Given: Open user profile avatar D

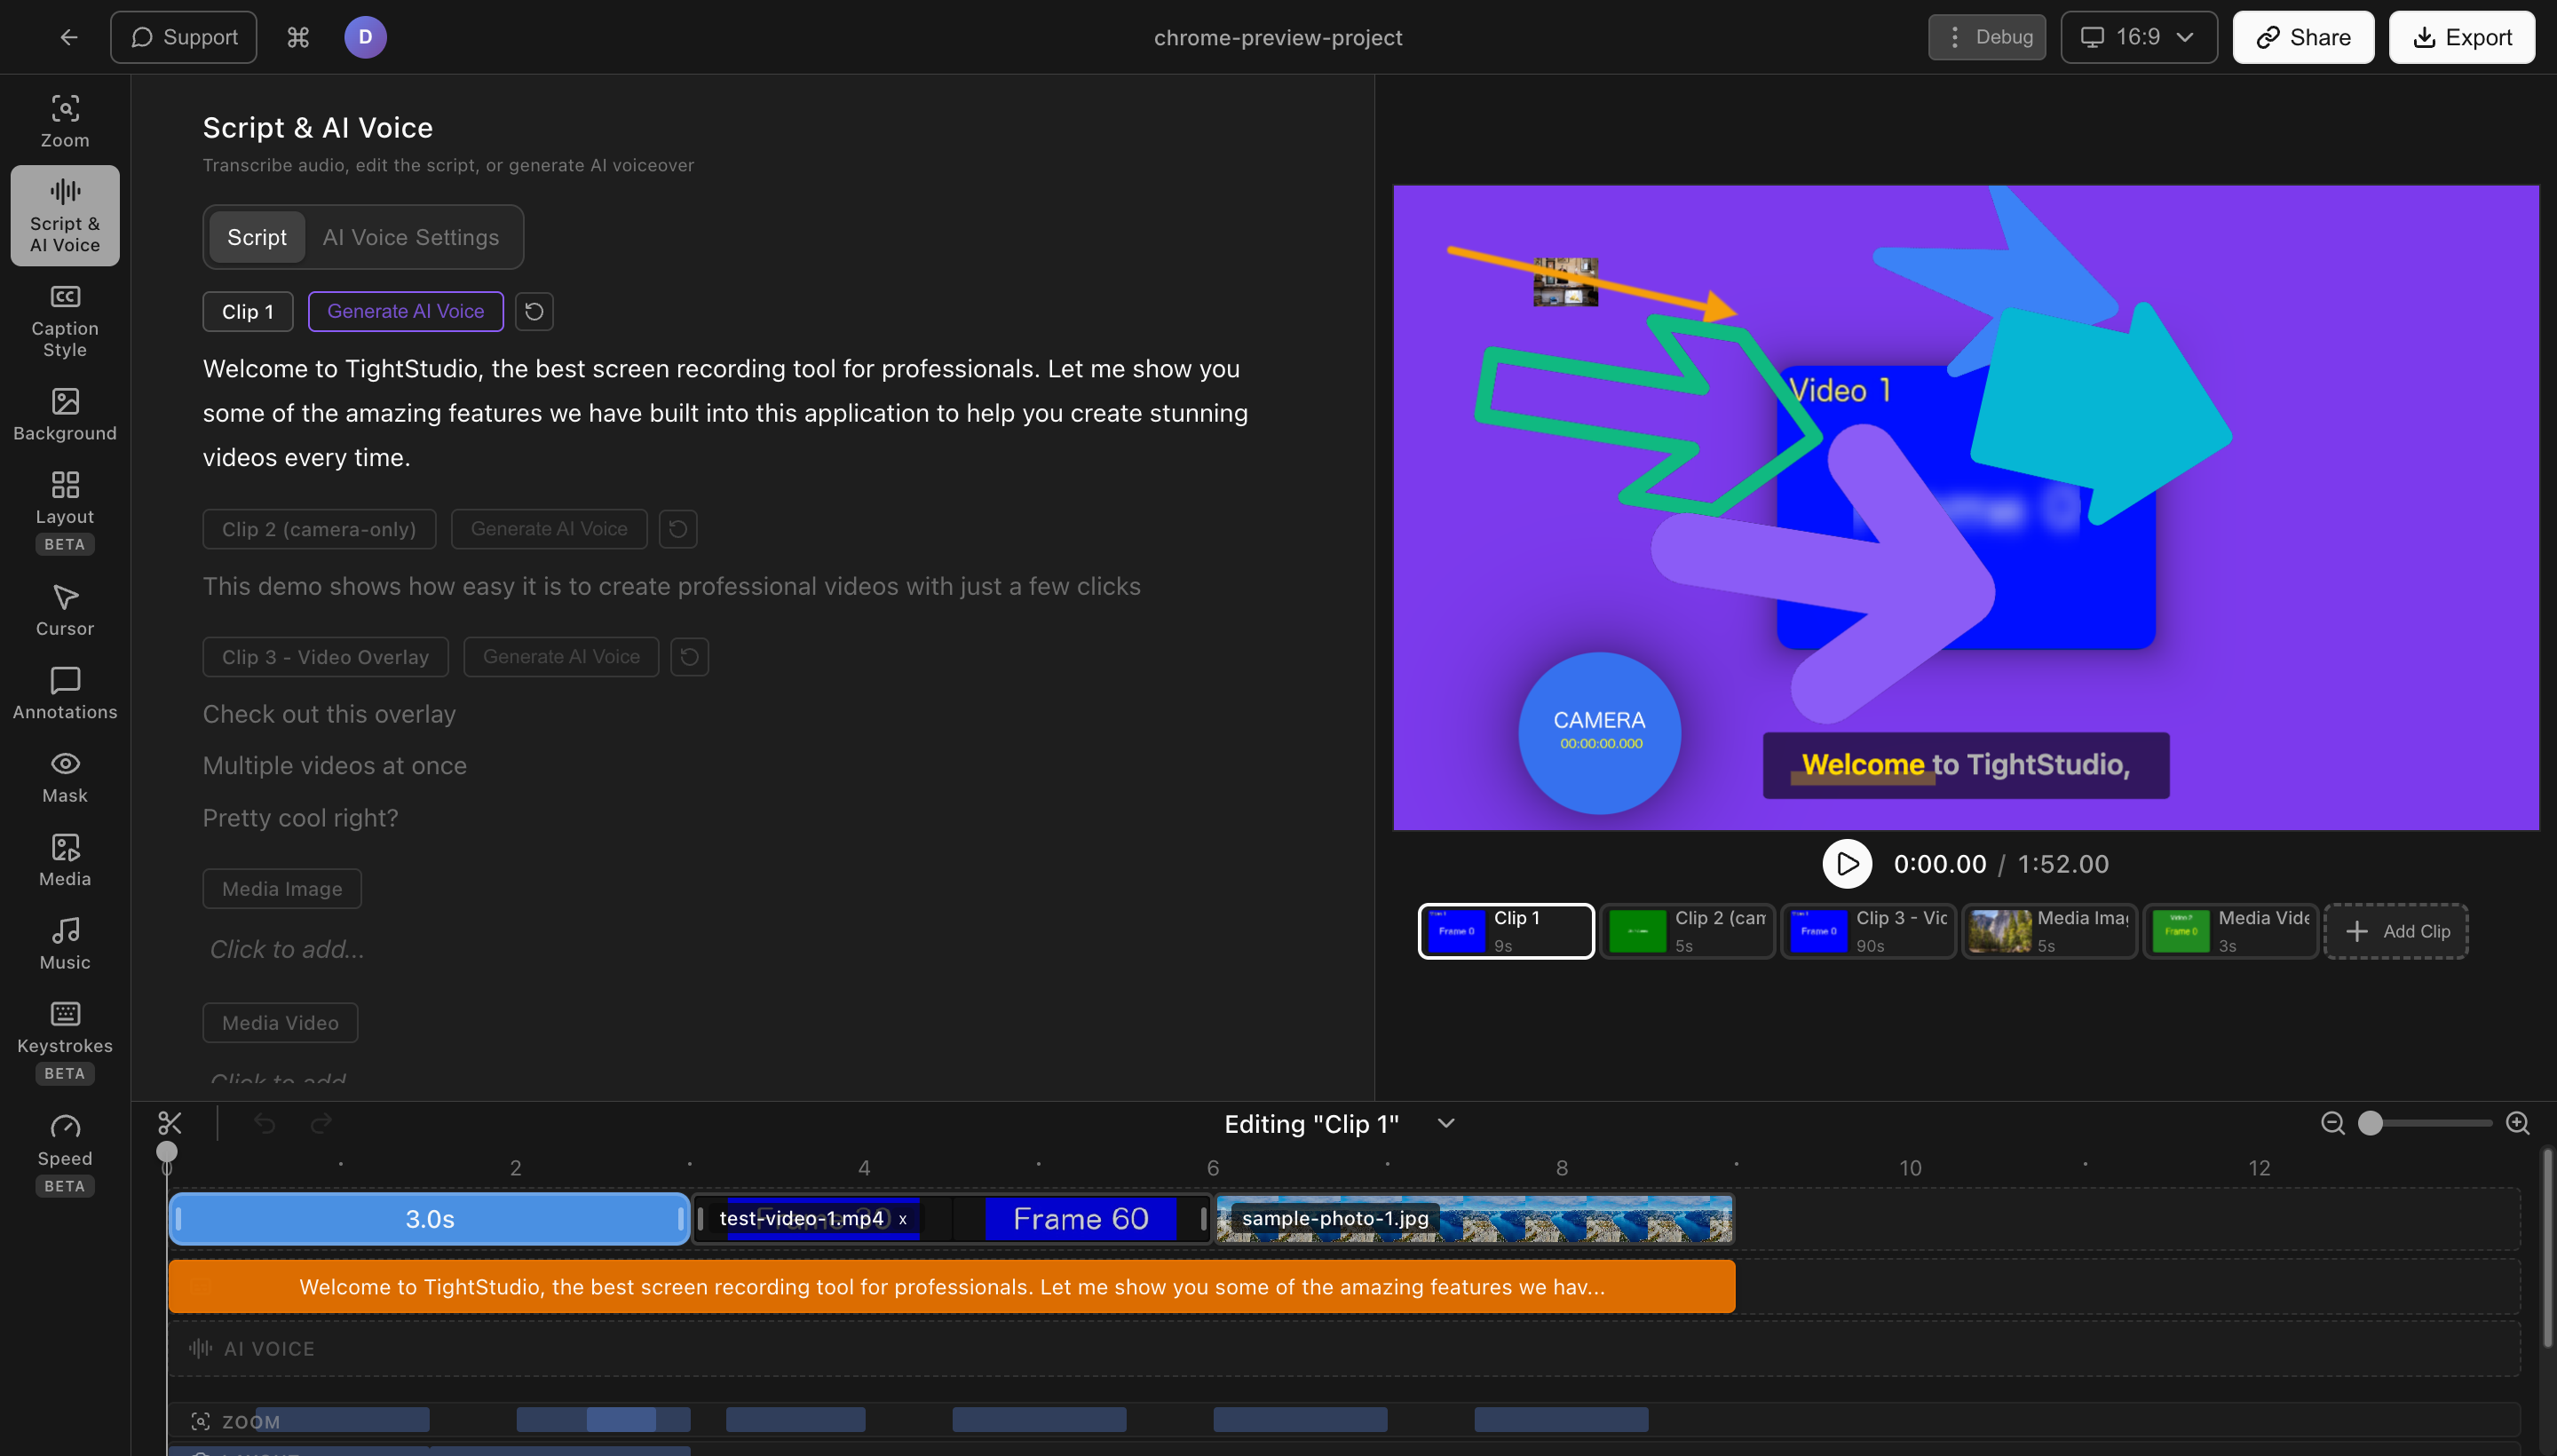Looking at the screenshot, I should (x=365, y=37).
